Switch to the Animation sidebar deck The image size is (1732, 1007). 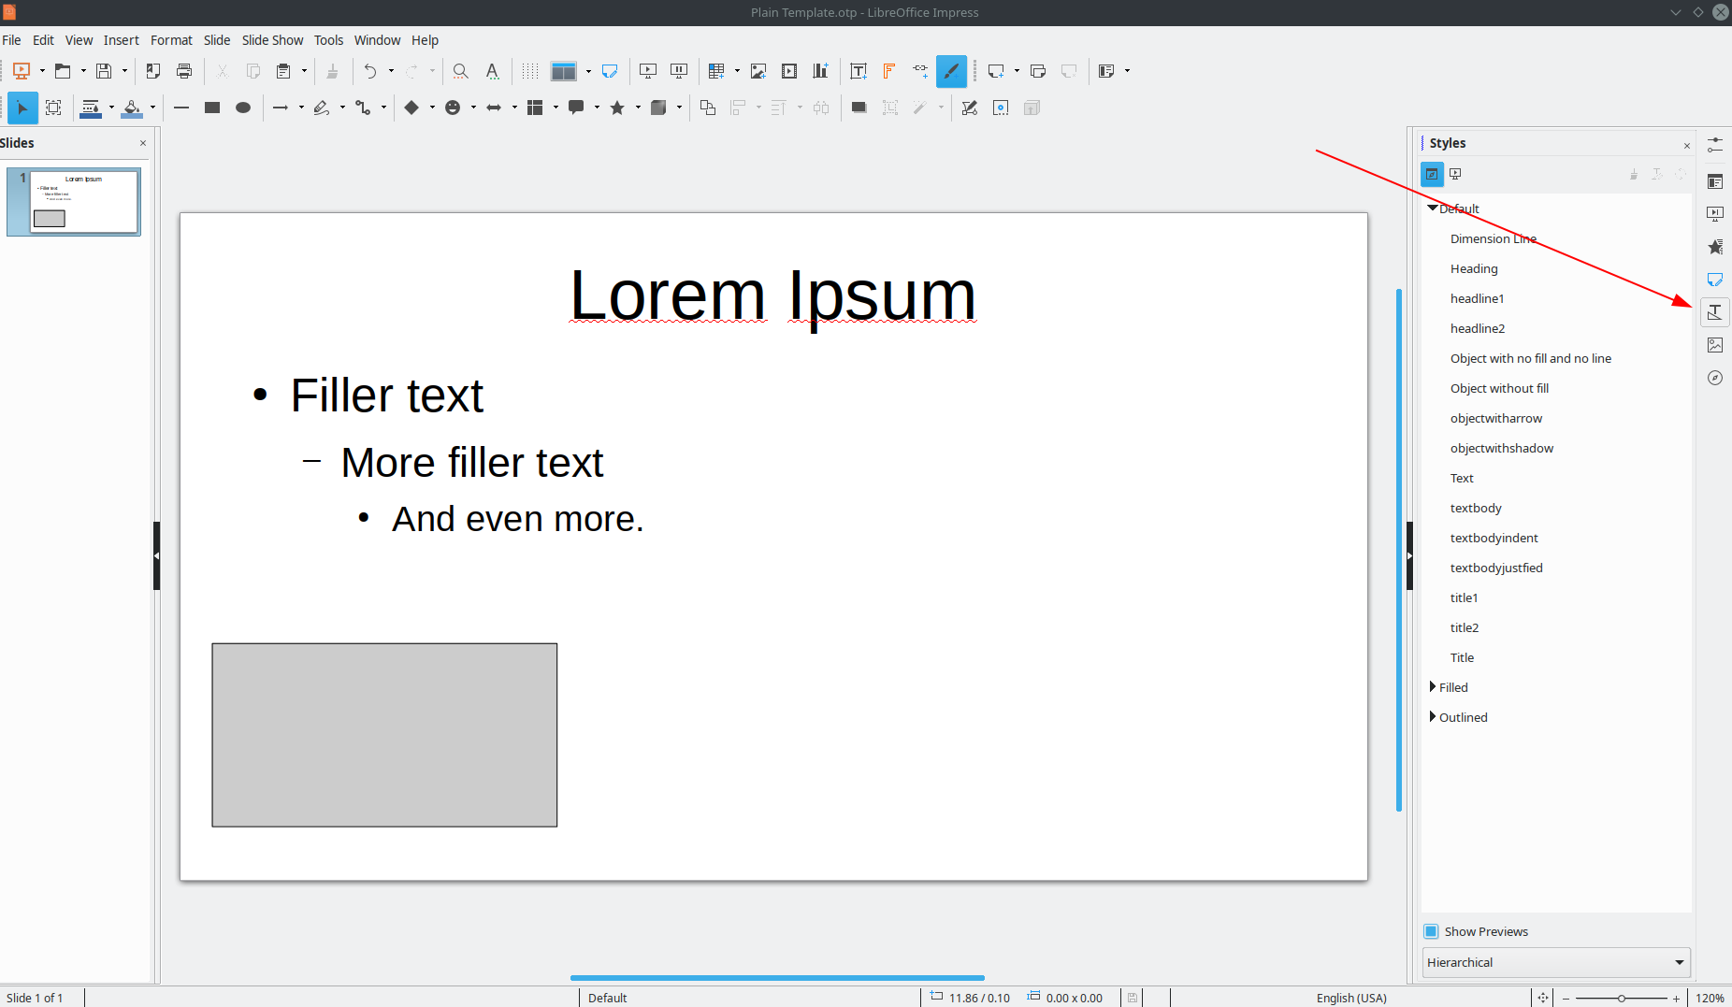click(x=1715, y=246)
